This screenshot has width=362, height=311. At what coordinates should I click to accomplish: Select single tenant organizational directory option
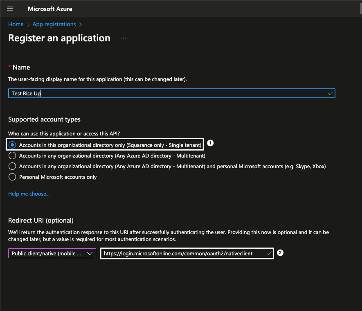click(x=13, y=145)
